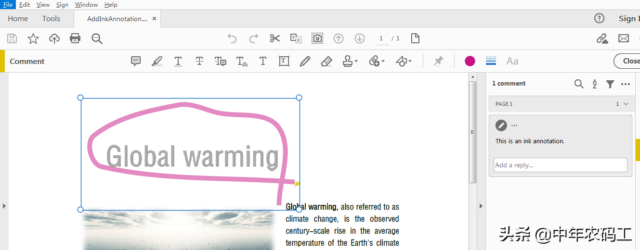The height and width of the screenshot is (250, 640).
Task: Click the Undo arrow
Action: 232,38
